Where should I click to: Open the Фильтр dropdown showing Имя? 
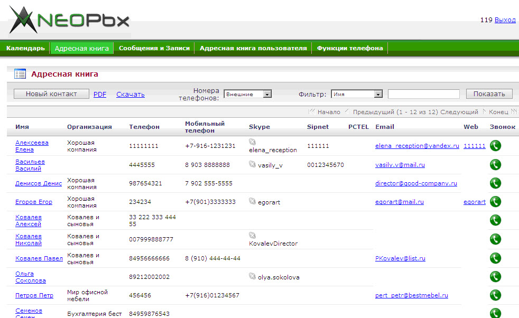[357, 95]
